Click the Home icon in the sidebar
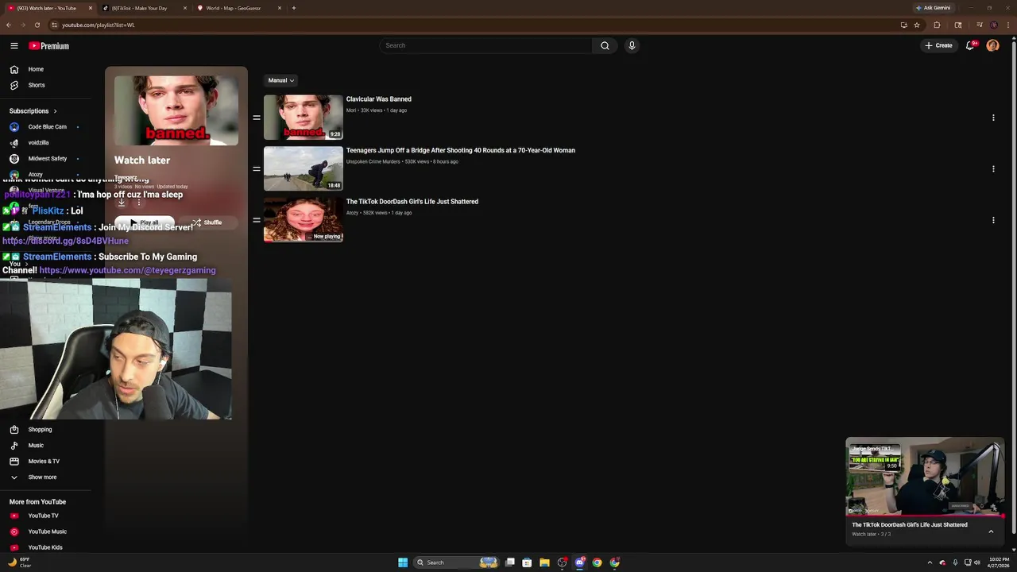 coord(14,69)
